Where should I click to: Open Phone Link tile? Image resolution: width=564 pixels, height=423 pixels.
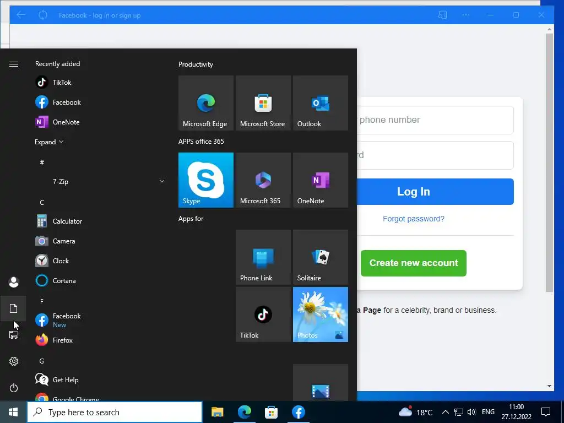(263, 257)
